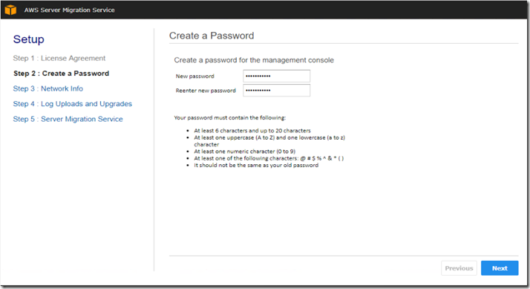The width and height of the screenshot is (530, 289).
Task: Click the uppercase and lowercase rule
Action: pos(269,140)
